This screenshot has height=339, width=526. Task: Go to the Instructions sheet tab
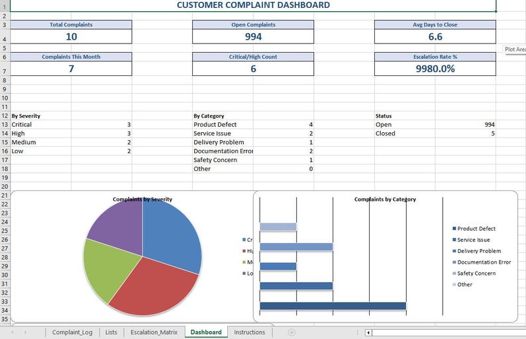pyautogui.click(x=249, y=332)
